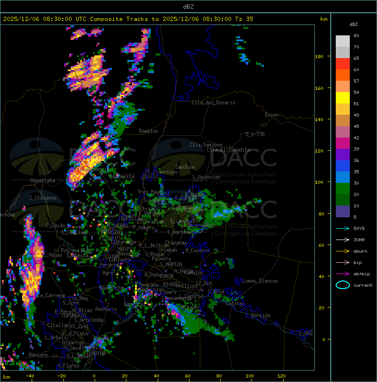Click the 60 dBZ orange swatch

click(x=343, y=75)
